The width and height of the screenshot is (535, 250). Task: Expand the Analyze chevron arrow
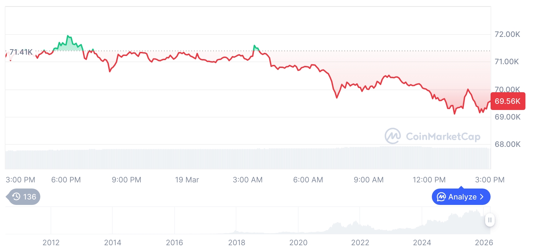482,197
